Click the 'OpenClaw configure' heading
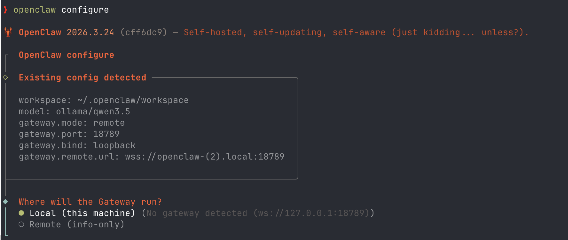Image resolution: width=568 pixels, height=240 pixels. [x=67, y=55]
